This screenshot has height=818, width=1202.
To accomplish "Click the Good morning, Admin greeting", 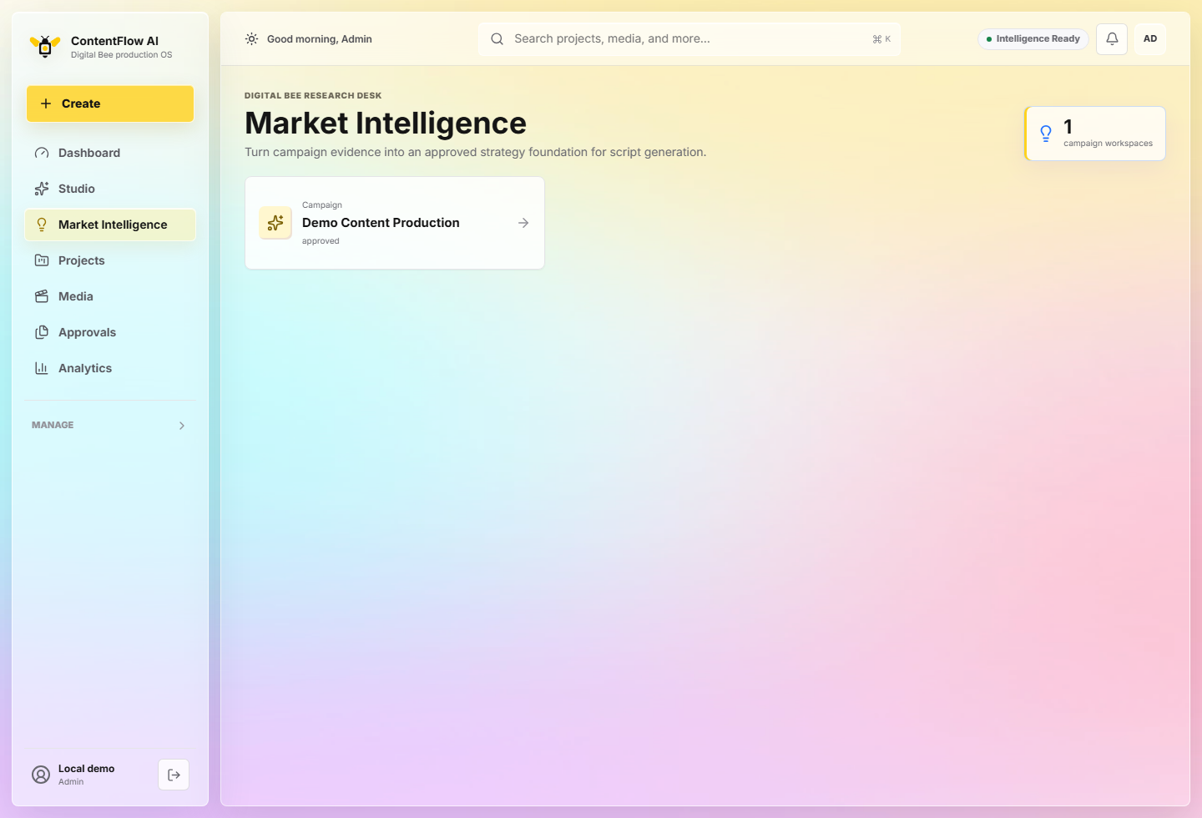I will click(320, 39).
